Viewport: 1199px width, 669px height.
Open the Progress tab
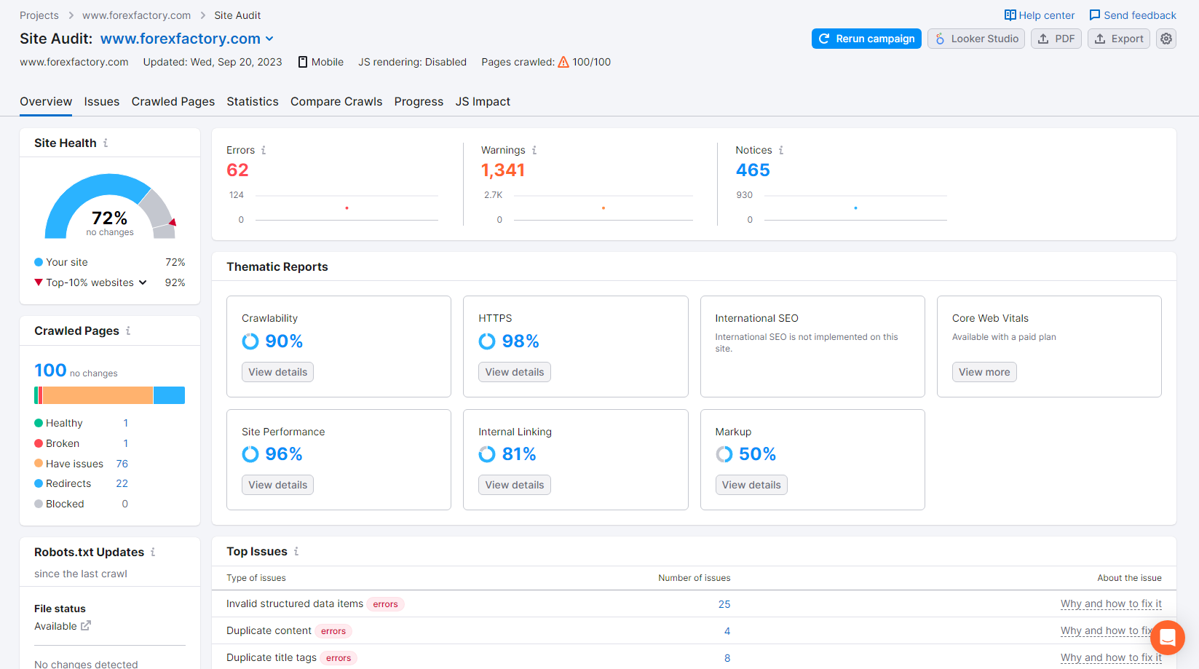click(419, 102)
